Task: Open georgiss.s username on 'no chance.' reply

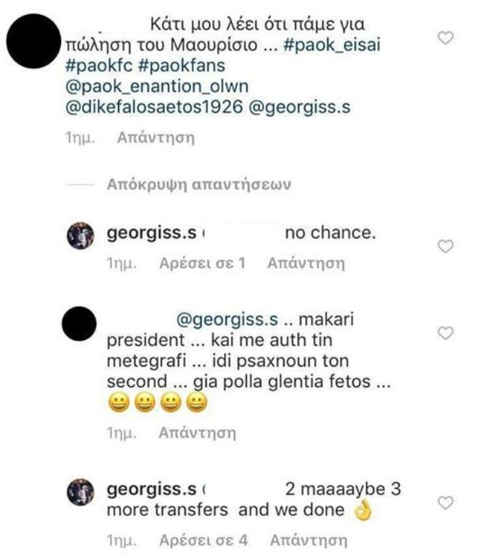Action: [x=154, y=234]
